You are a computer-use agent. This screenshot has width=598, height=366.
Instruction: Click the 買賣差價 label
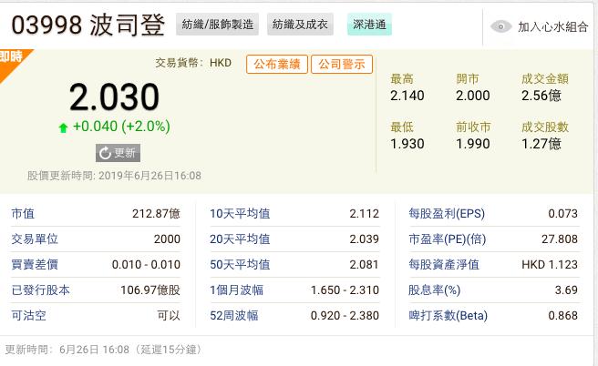[x=35, y=265]
